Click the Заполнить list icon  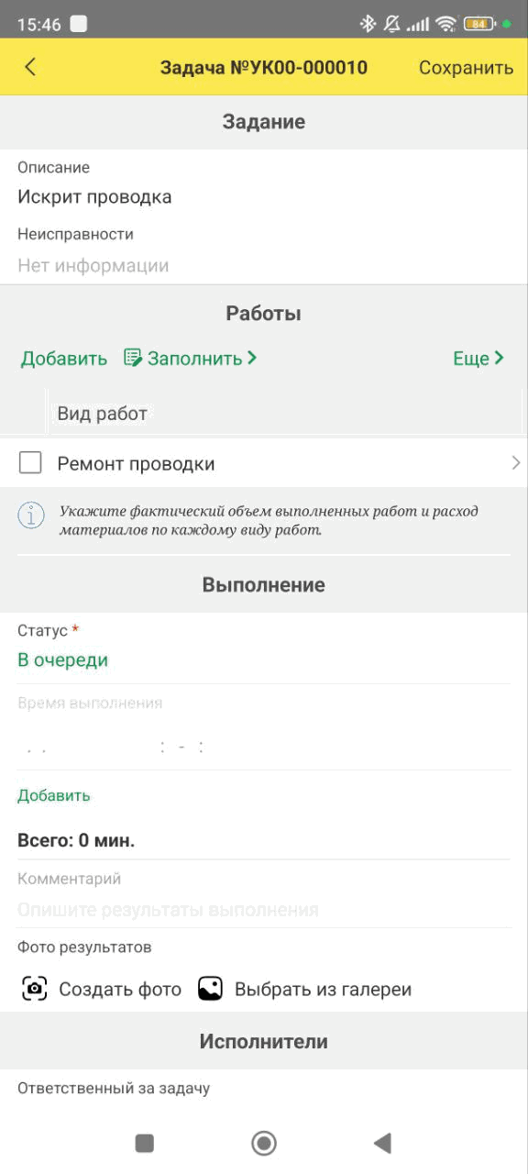[133, 358]
